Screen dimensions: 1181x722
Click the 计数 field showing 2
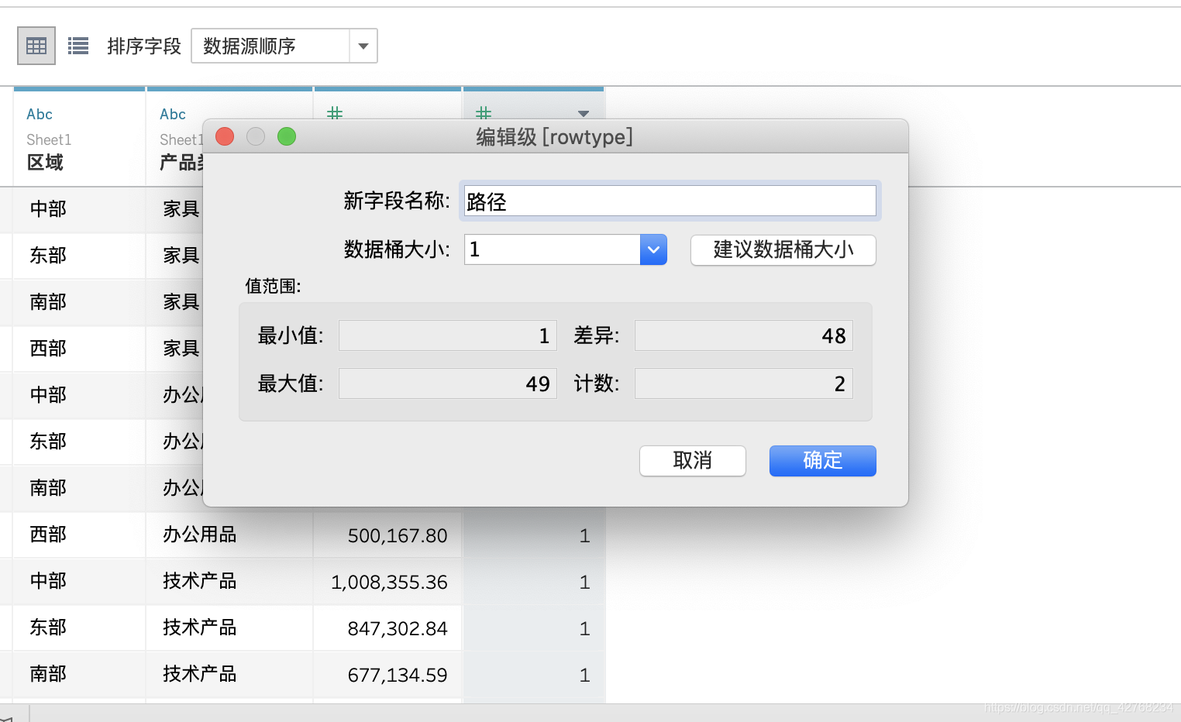point(744,383)
